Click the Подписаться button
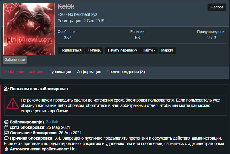230x154 pixels. (x=71, y=50)
